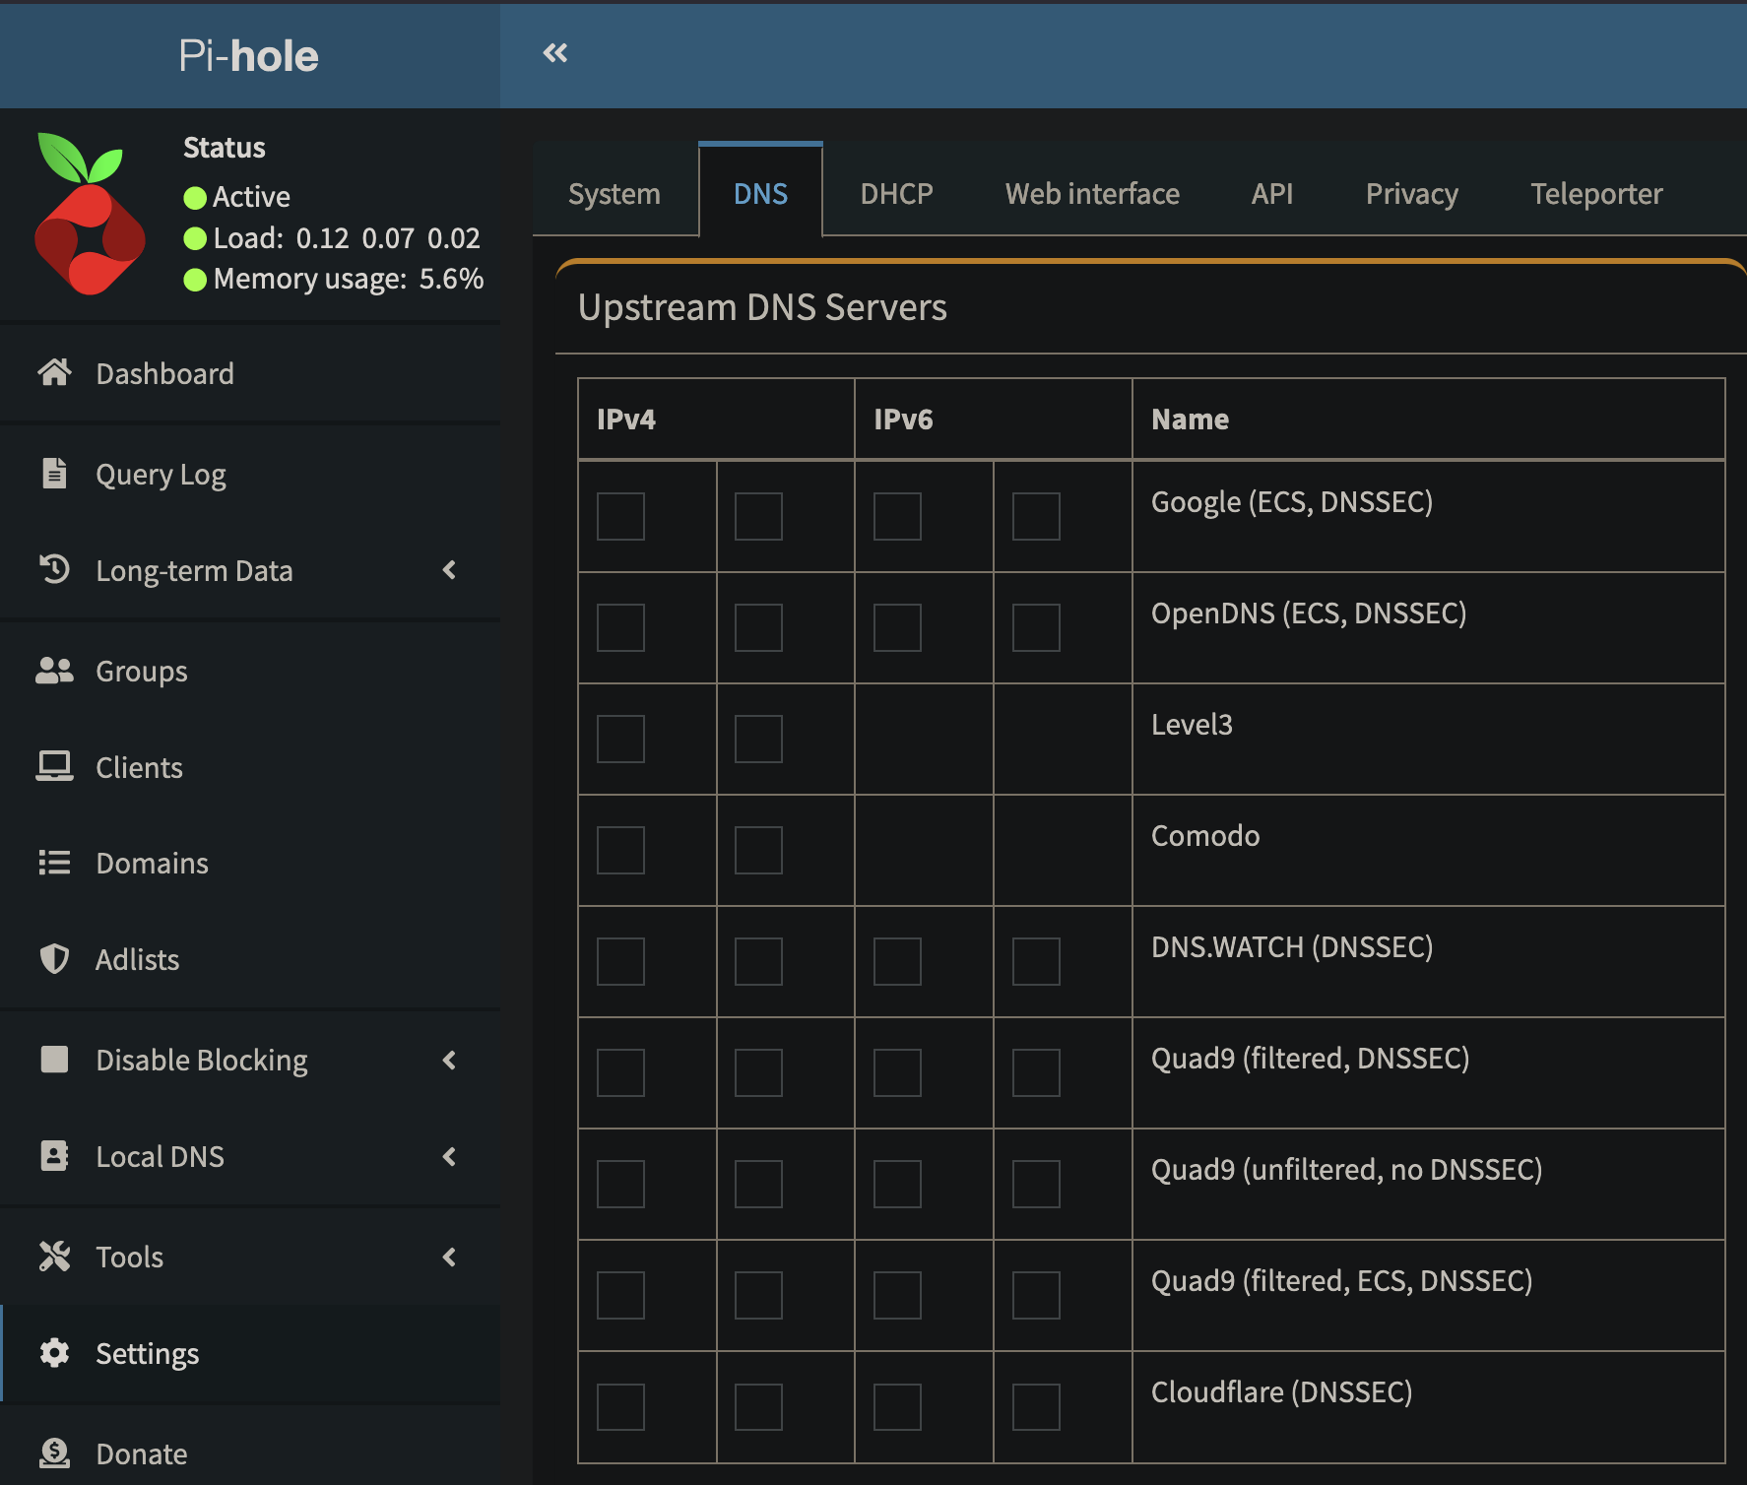Open the Web interface tab
This screenshot has height=1485, width=1747.
tap(1092, 193)
